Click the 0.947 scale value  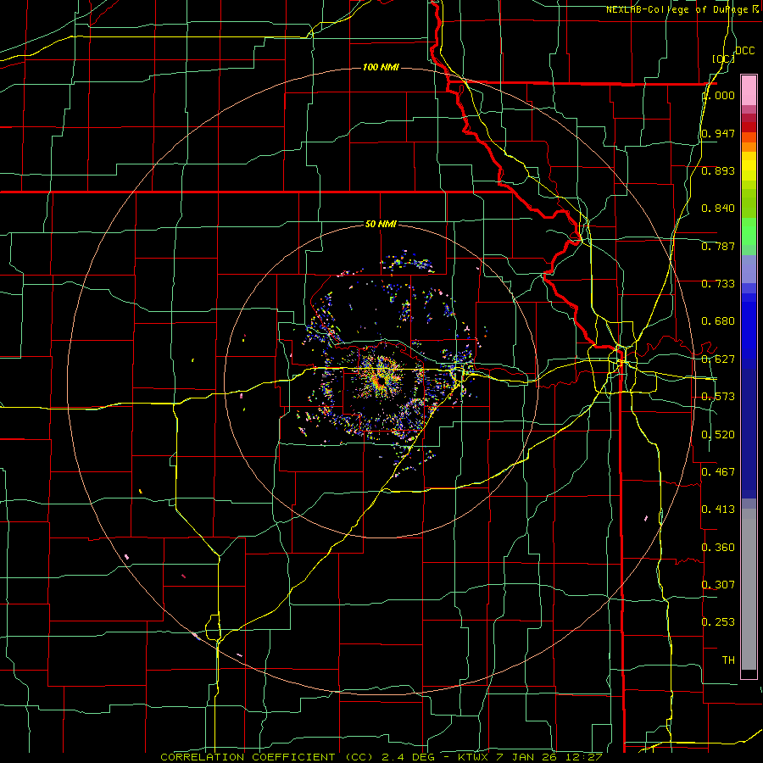point(718,133)
